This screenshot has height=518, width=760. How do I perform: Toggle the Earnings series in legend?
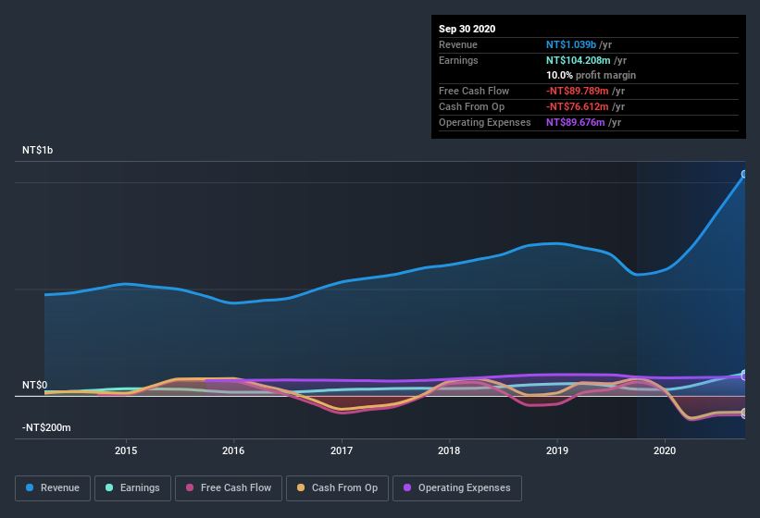[132, 488]
